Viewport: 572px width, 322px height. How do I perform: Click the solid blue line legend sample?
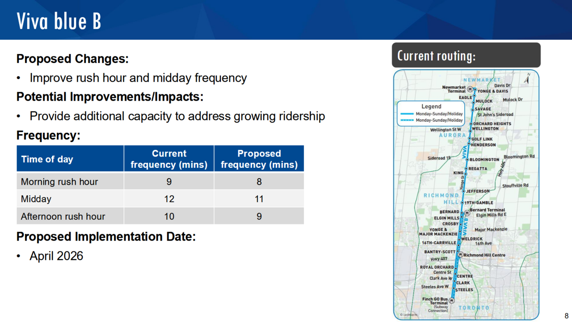pos(407,114)
